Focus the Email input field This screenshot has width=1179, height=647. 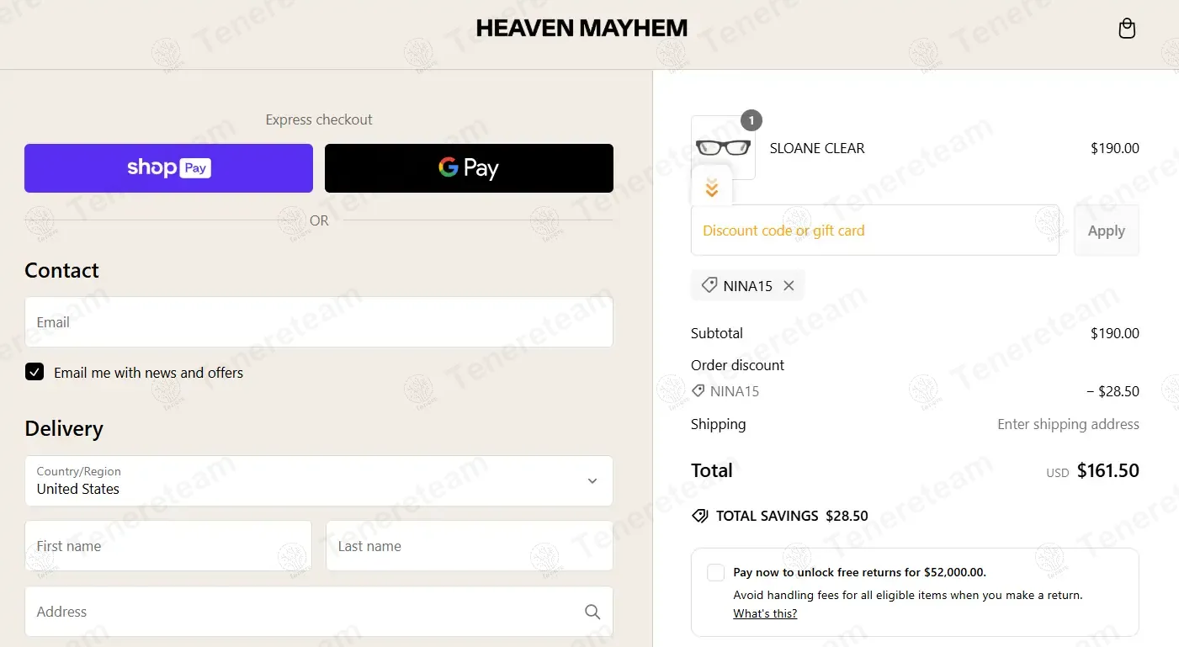tap(319, 321)
